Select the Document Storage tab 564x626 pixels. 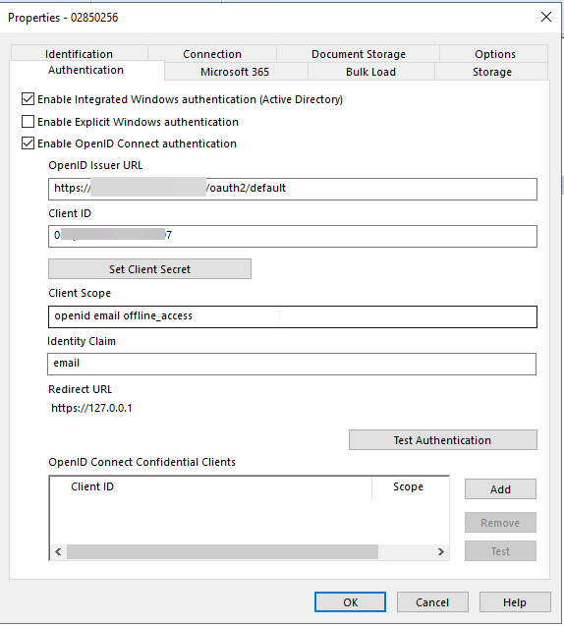(x=358, y=54)
